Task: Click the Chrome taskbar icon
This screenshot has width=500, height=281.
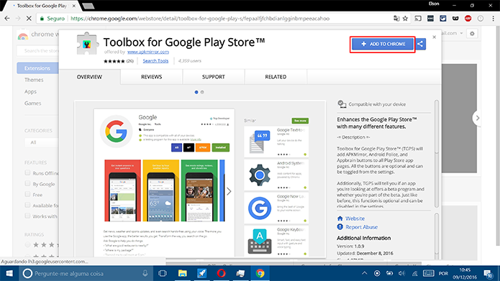Action: pyautogui.click(x=260, y=273)
